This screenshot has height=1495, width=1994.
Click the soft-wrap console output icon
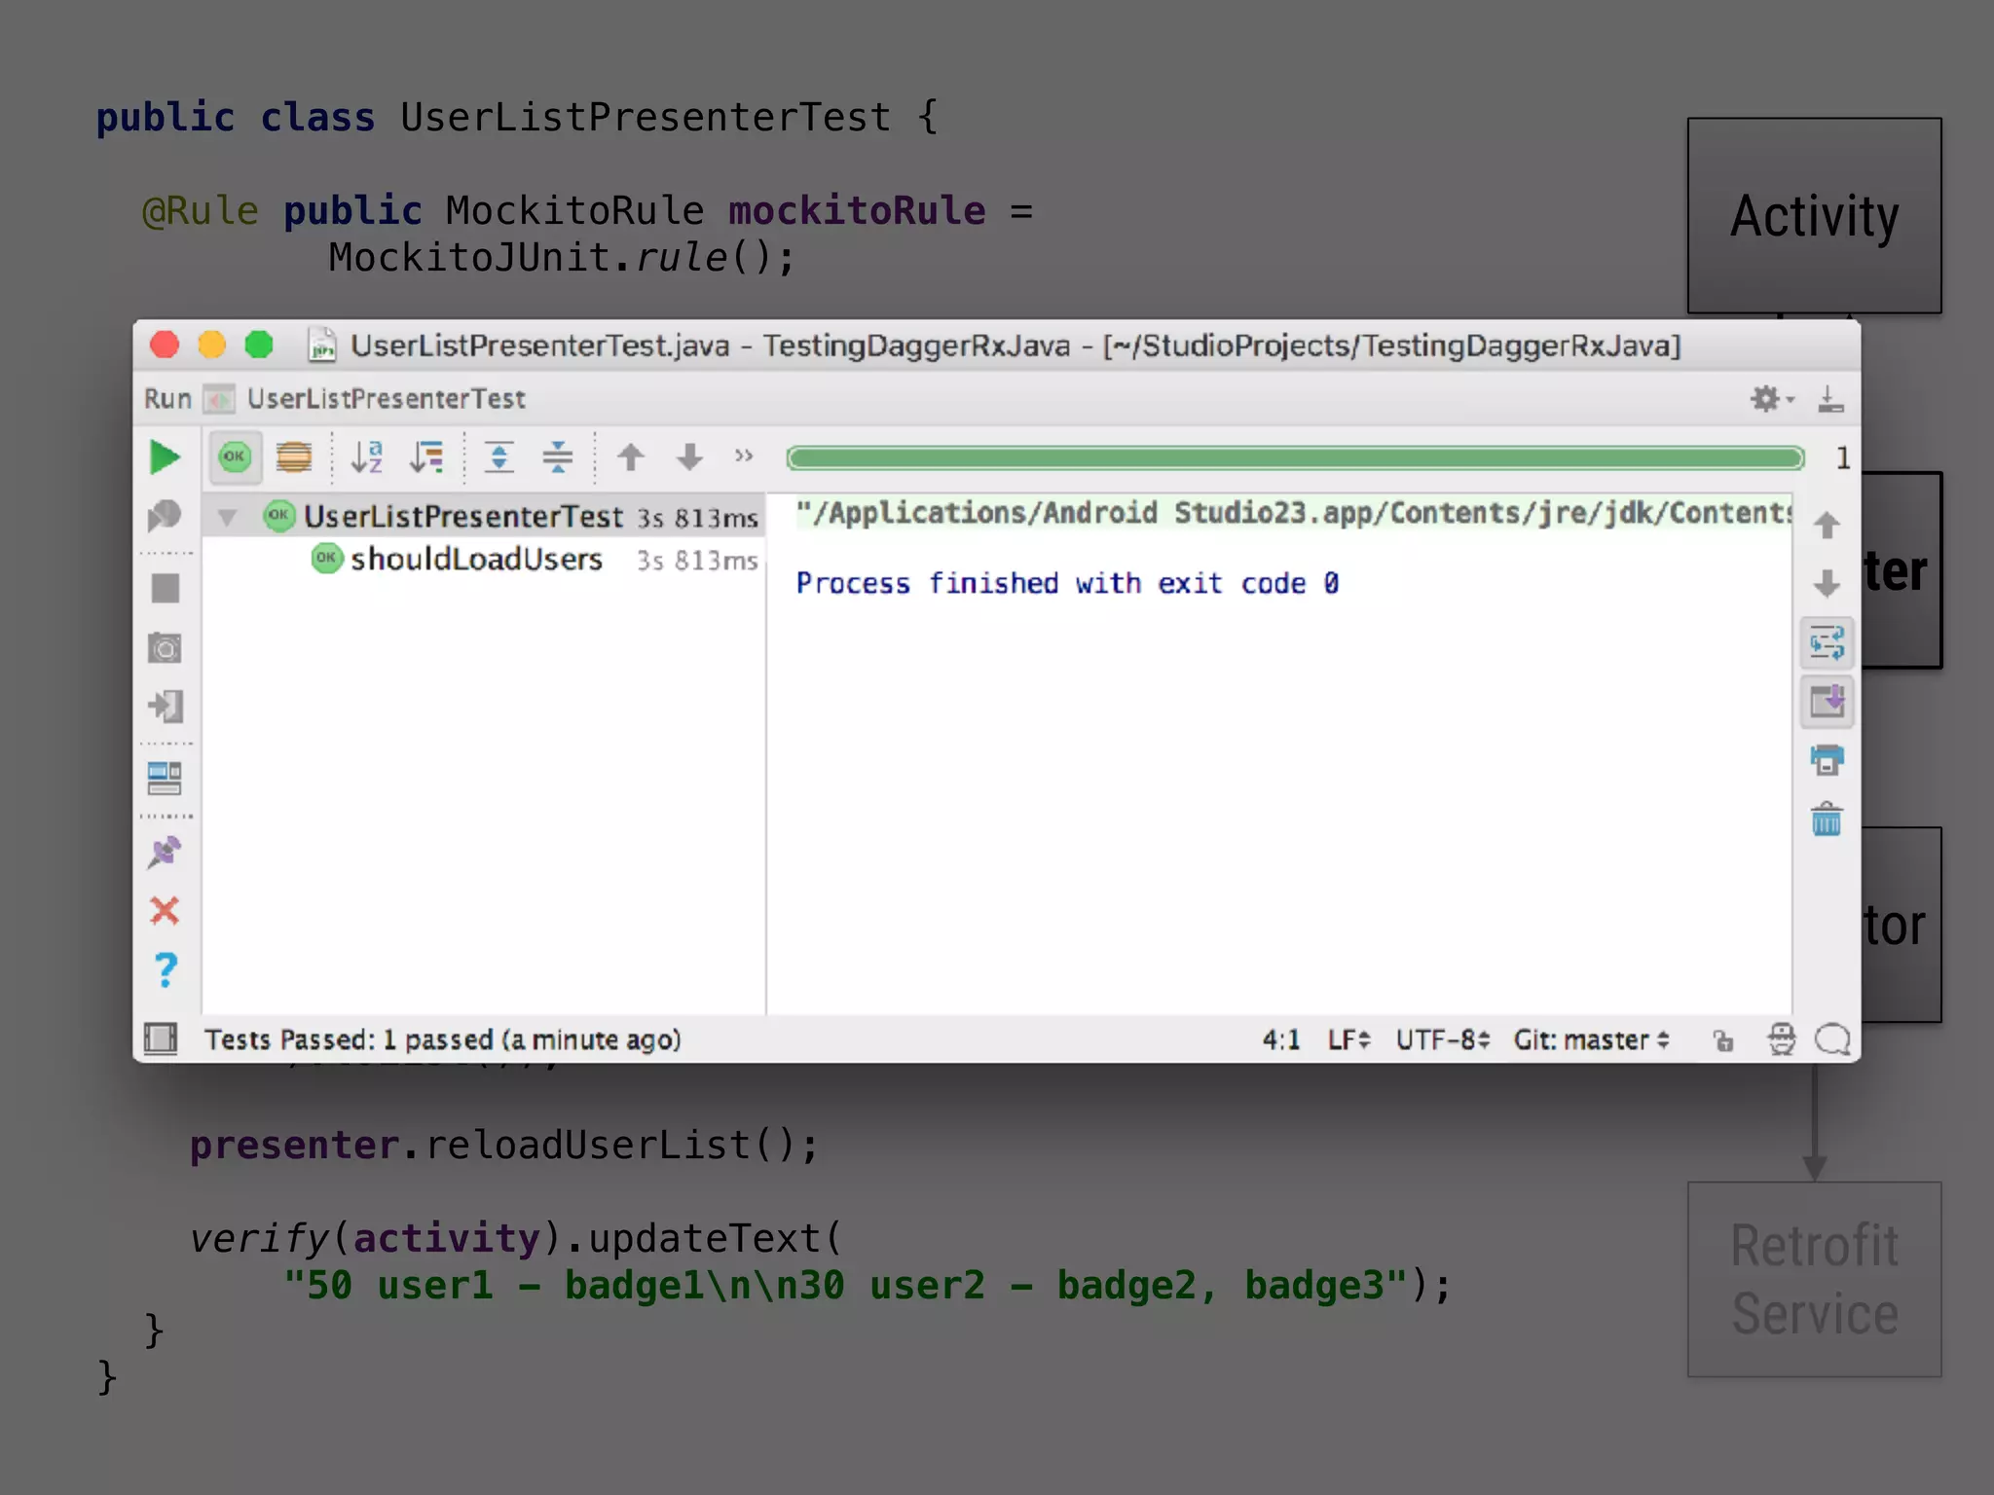1827,643
